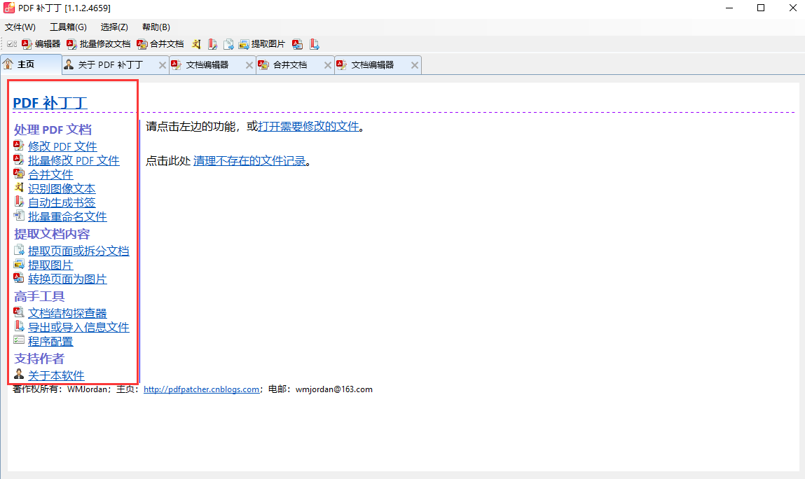Click the convert pages icon right of 提取图片
Viewport: 805px width, 479px height.
coord(297,44)
